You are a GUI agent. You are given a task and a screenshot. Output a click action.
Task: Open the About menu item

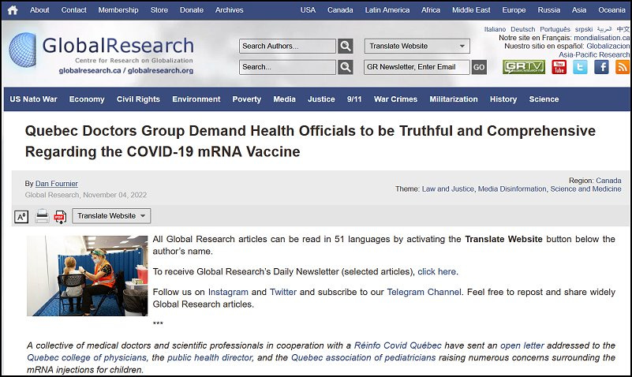pos(39,10)
